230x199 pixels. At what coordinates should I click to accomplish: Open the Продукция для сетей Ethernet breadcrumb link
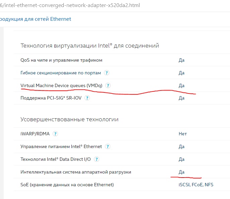pos(35,19)
